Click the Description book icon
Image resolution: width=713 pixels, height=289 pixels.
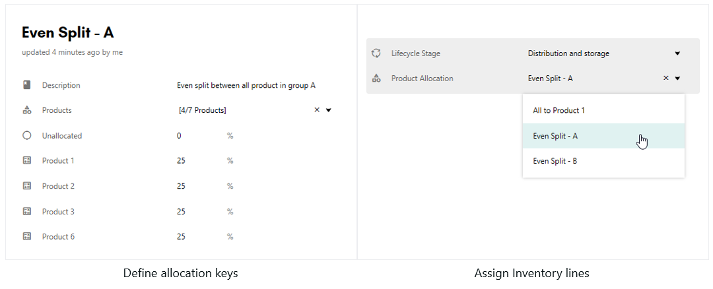point(27,84)
